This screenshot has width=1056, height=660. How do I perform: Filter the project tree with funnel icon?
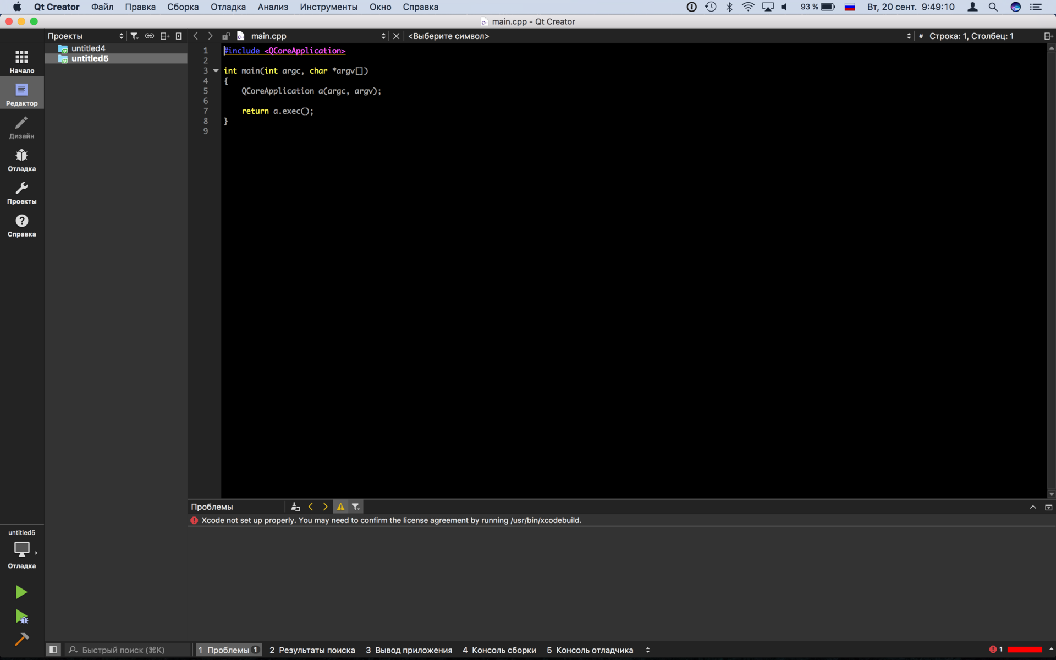coord(134,36)
